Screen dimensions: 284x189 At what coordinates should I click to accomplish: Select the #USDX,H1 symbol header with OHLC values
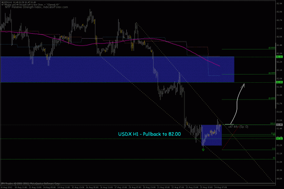(x=19, y=2)
